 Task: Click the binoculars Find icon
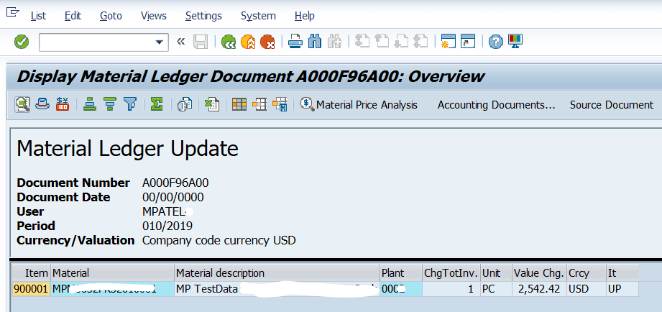314,42
